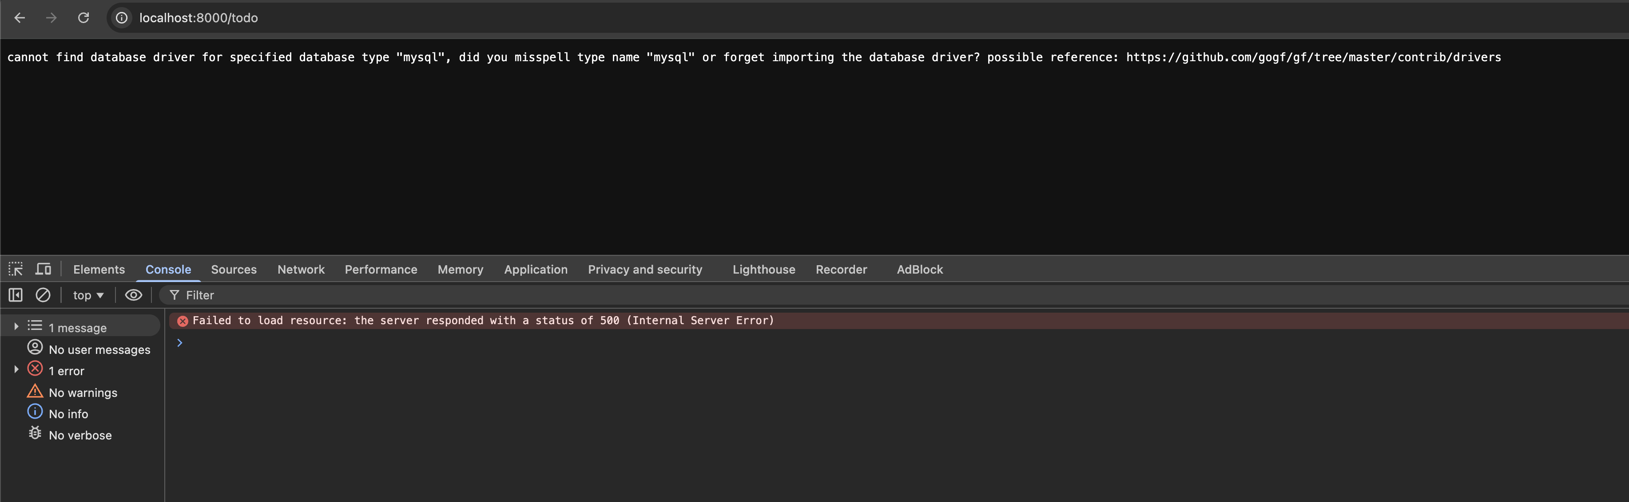
Task: Expand the 1 error group
Action: pos(16,369)
